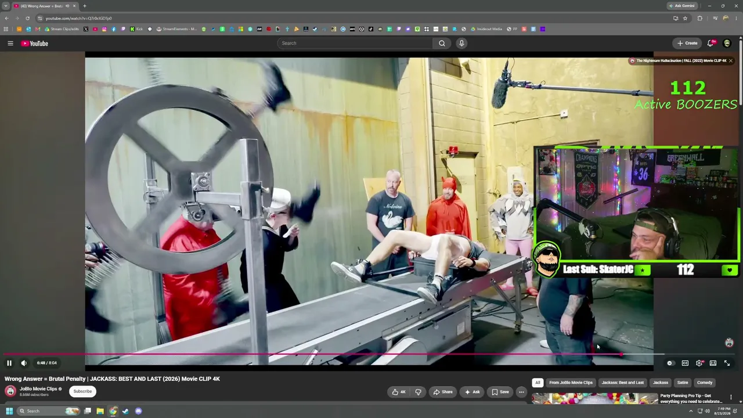The height and width of the screenshot is (418, 743).
Task: Like the video with the thumbs up
Action: [399, 392]
